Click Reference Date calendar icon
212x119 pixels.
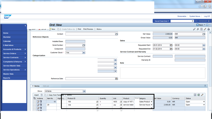(x=116, y=79)
